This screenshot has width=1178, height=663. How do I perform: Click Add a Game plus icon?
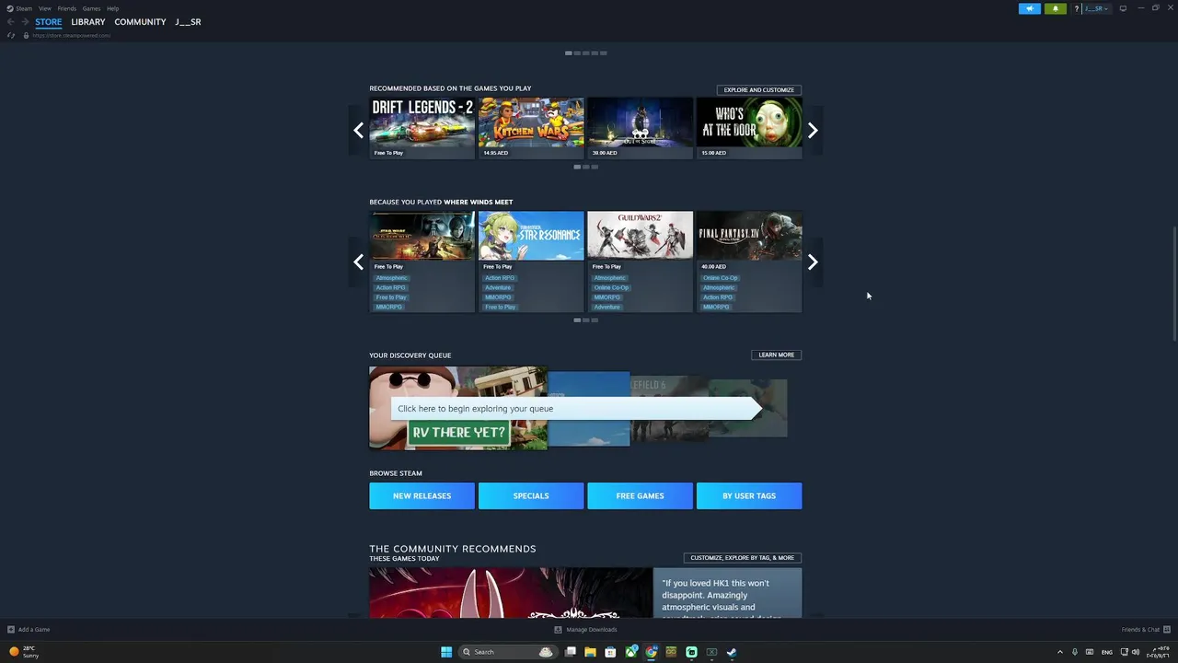[11, 630]
